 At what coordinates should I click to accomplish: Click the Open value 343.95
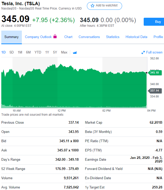tap(74, 132)
